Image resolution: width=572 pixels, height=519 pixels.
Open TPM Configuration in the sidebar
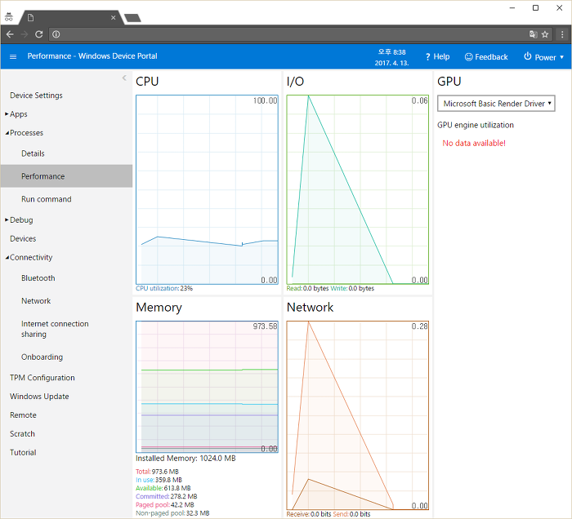click(42, 378)
